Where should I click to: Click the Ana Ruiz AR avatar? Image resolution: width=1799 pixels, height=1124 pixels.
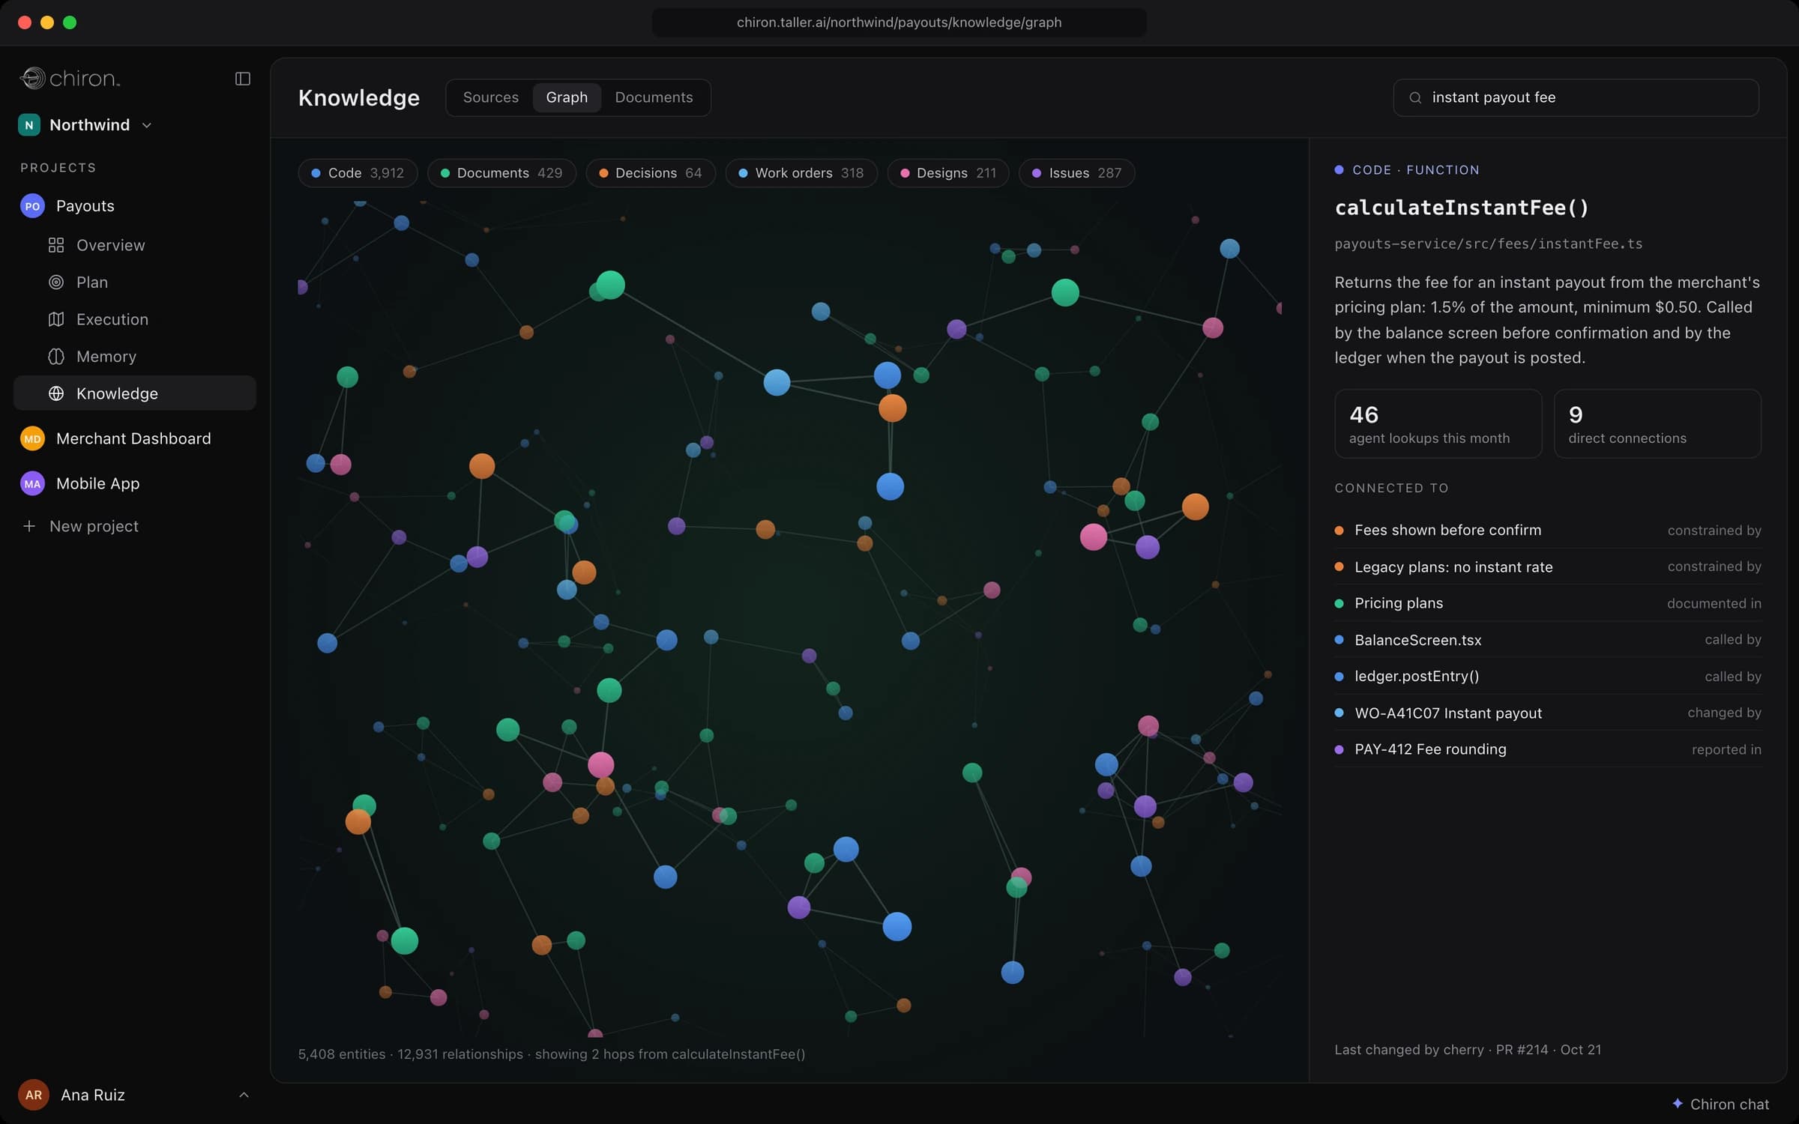(34, 1095)
